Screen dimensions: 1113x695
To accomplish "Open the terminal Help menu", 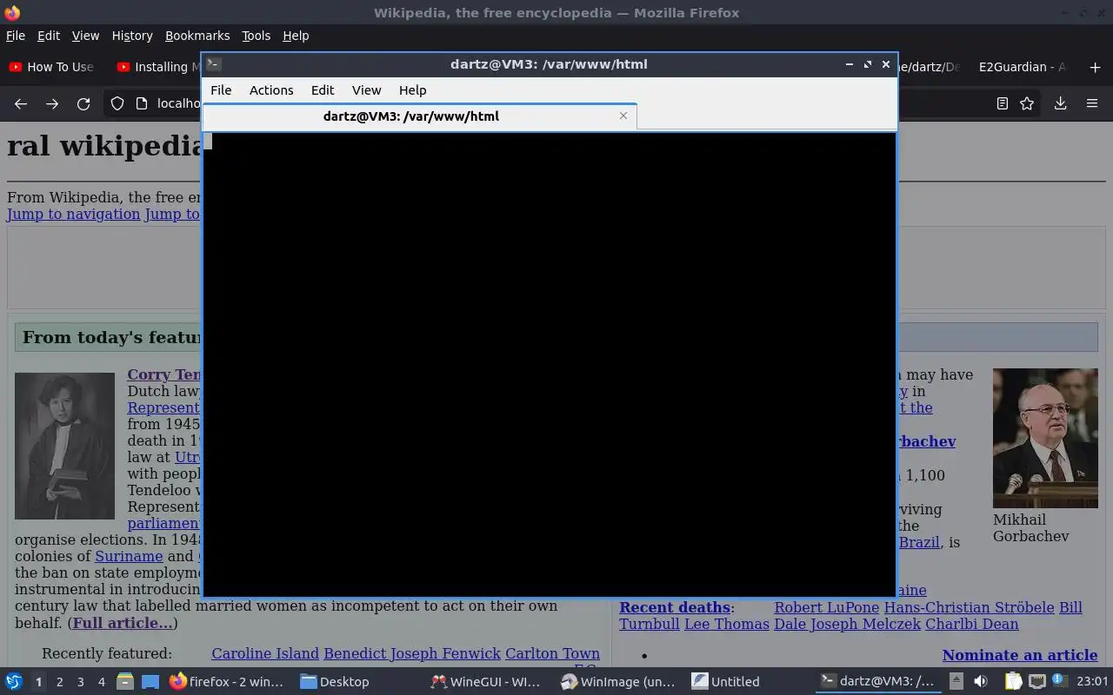I will (x=412, y=90).
